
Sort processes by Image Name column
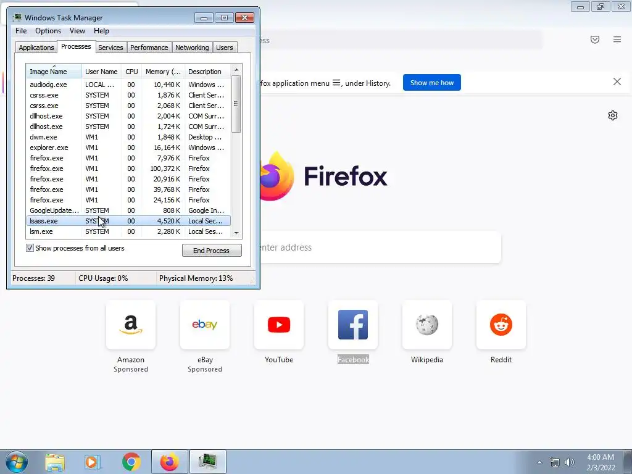[54, 72]
